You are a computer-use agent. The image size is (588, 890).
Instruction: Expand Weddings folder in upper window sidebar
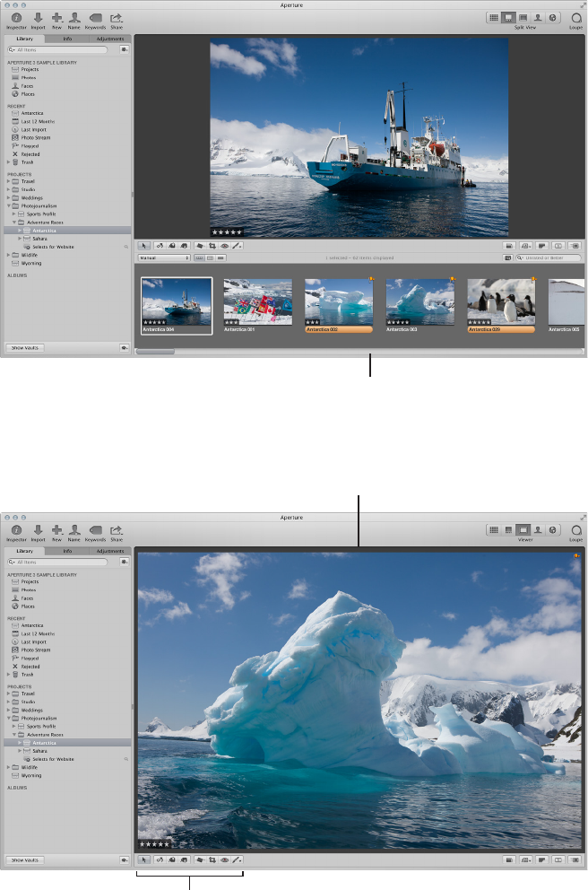tap(8, 198)
